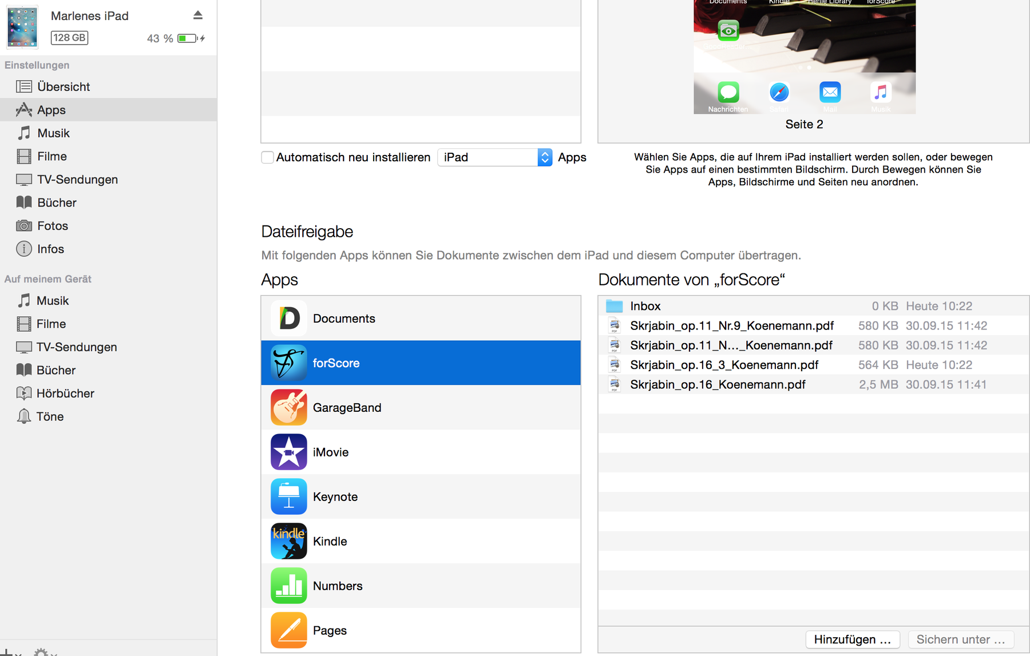The image size is (1030, 656).
Task: Click the Töne bell icon in sidebar
Action: point(24,416)
